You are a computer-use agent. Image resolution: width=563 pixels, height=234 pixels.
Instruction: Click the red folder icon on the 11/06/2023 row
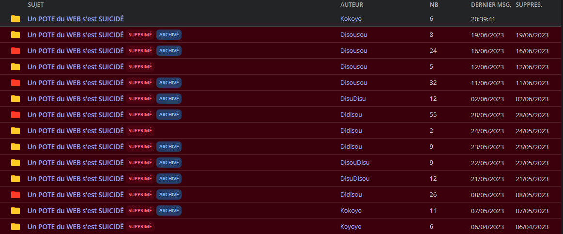pos(15,83)
